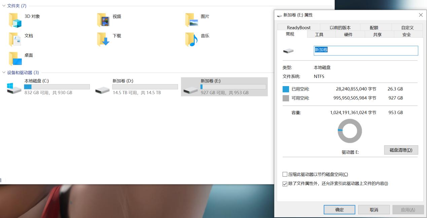
Task: Click 确定 to confirm drive properties
Action: 339,209
